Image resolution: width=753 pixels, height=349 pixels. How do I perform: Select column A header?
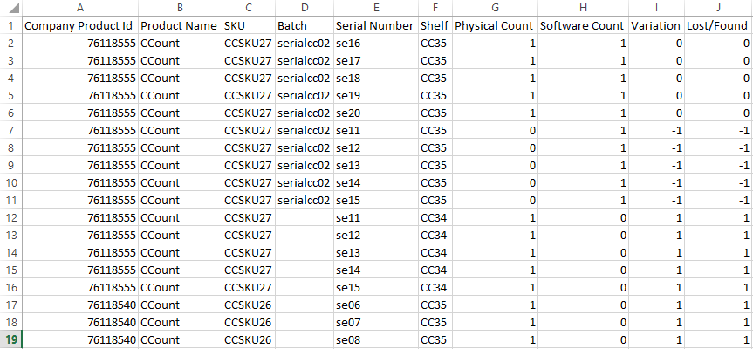80,8
